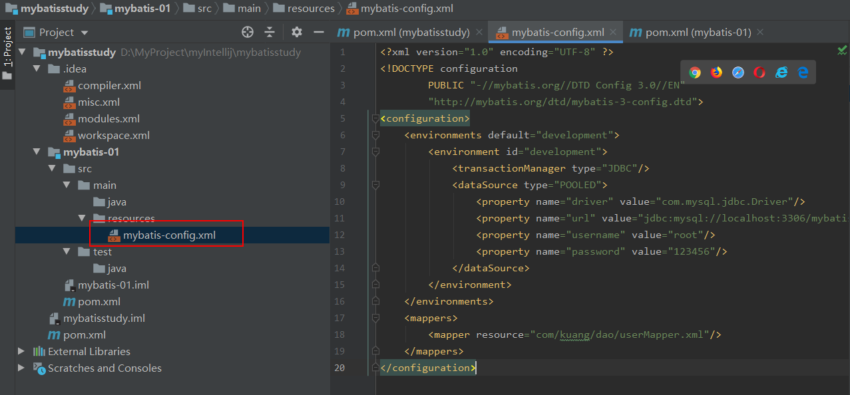Click main in the breadcrumb bar
850x395 pixels.
(249, 9)
